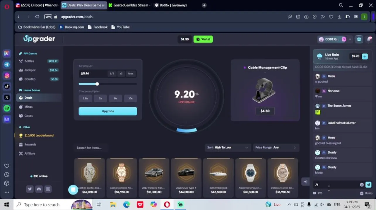Open the chat Rules link
The width and height of the screenshot is (376, 210).
point(367,193)
